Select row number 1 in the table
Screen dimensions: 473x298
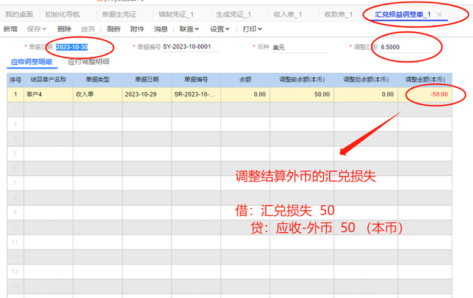tap(15, 95)
